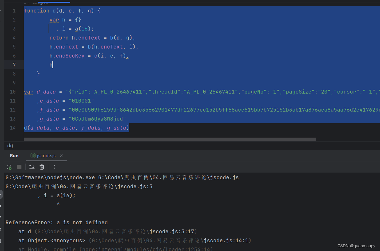Click 'at Module._compile' stack trace line
This screenshot has width=380, height=251.
[116, 249]
